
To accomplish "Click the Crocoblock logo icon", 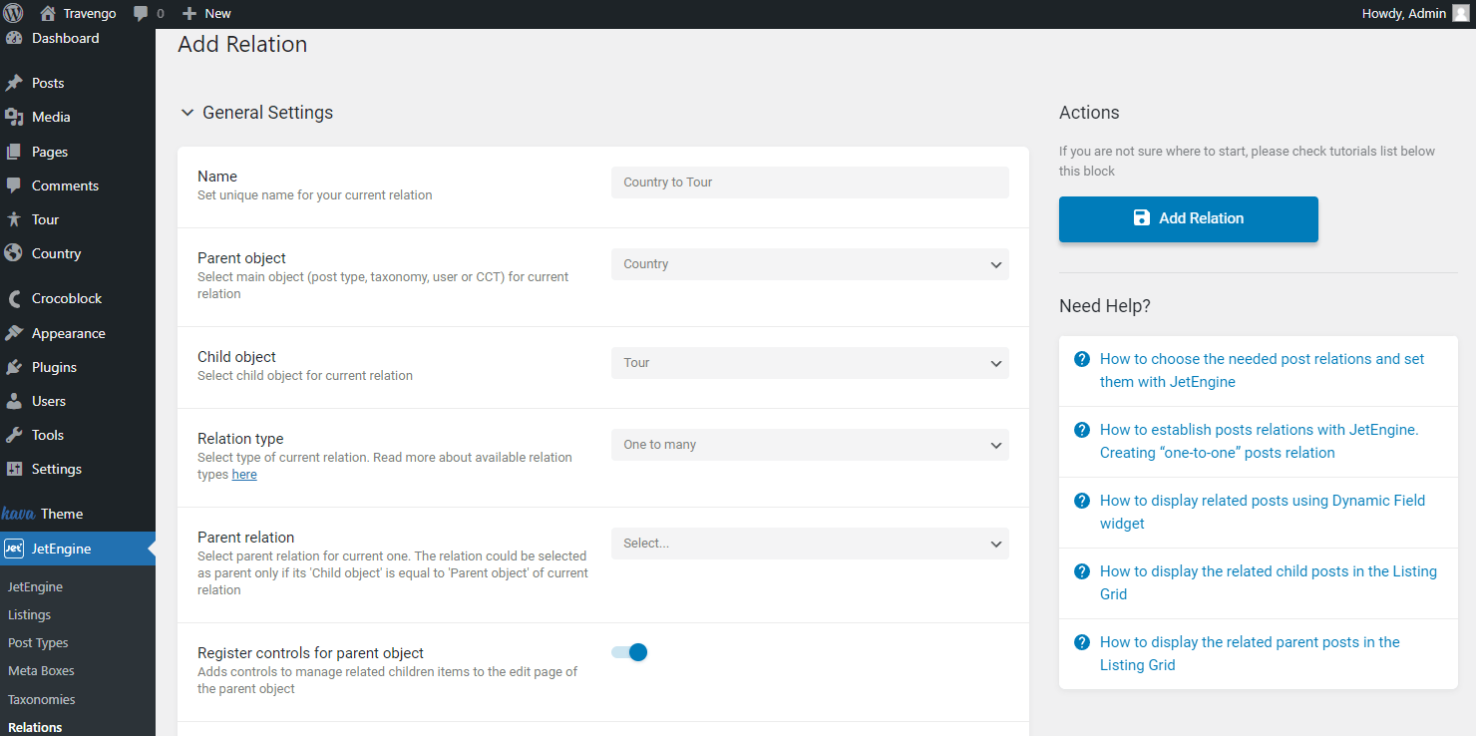I will tap(14, 298).
